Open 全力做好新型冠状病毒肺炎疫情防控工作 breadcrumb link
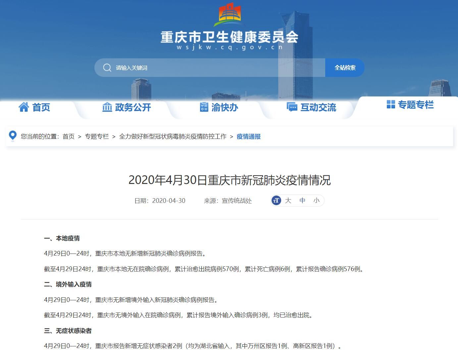Image resolution: width=458 pixels, height=350 pixels. [173, 137]
